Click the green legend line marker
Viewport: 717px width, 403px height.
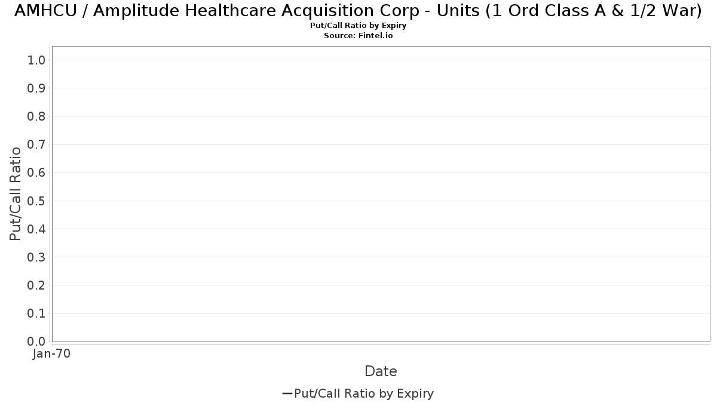point(287,393)
